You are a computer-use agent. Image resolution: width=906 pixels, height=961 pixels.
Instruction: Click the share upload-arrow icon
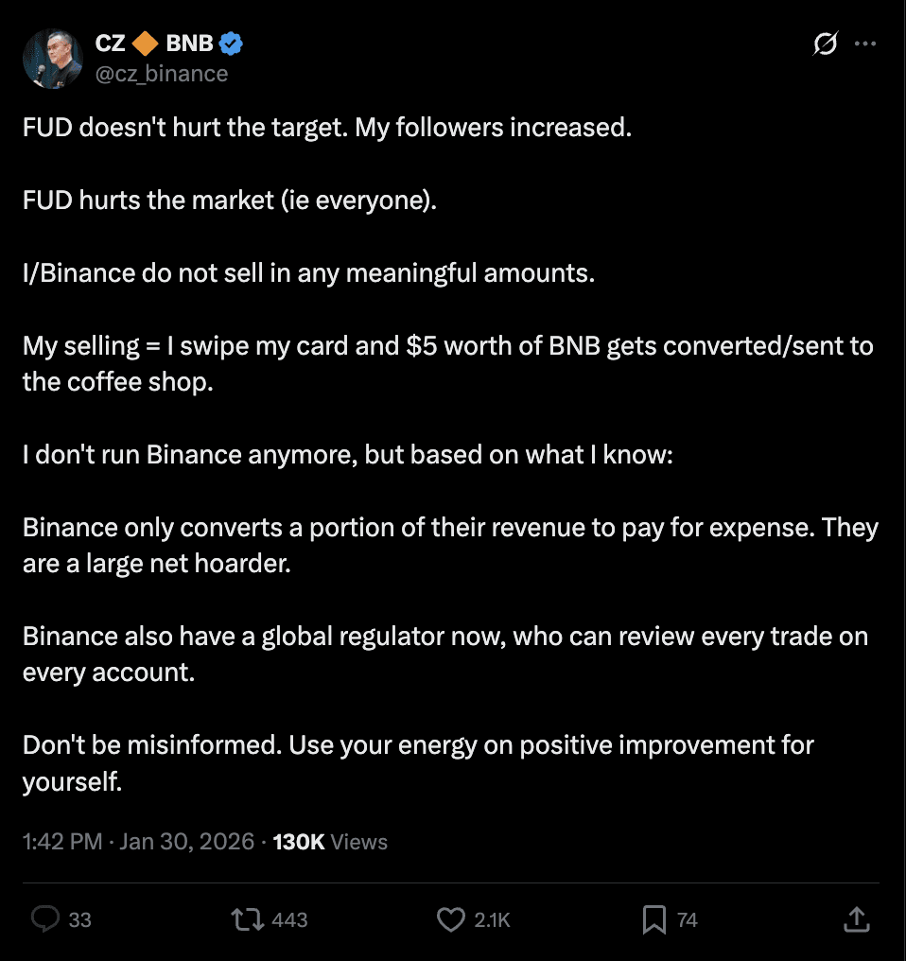pyautogui.click(x=855, y=919)
